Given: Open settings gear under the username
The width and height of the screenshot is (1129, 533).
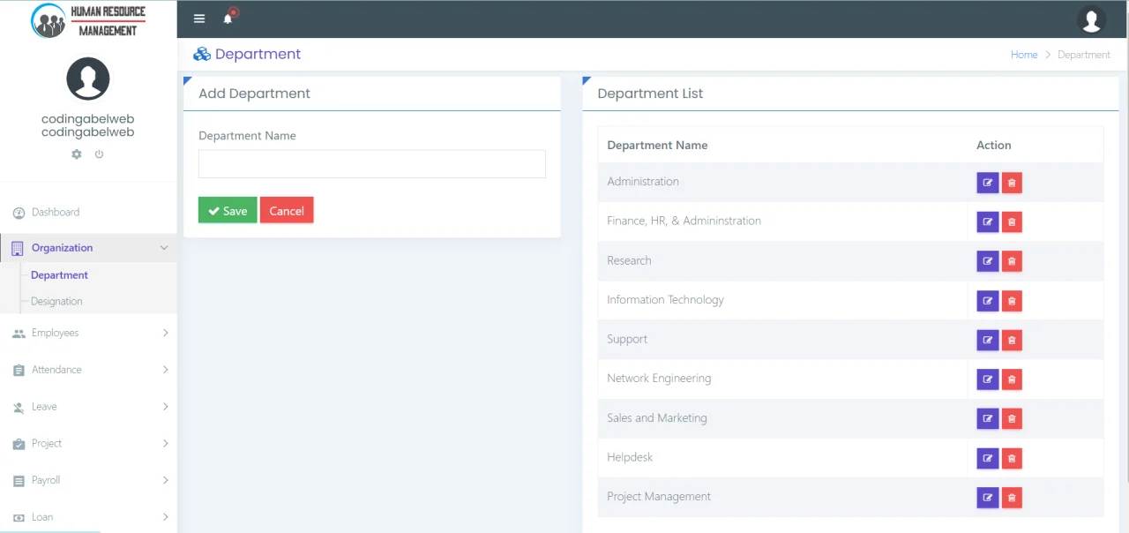Looking at the screenshot, I should coord(77,154).
